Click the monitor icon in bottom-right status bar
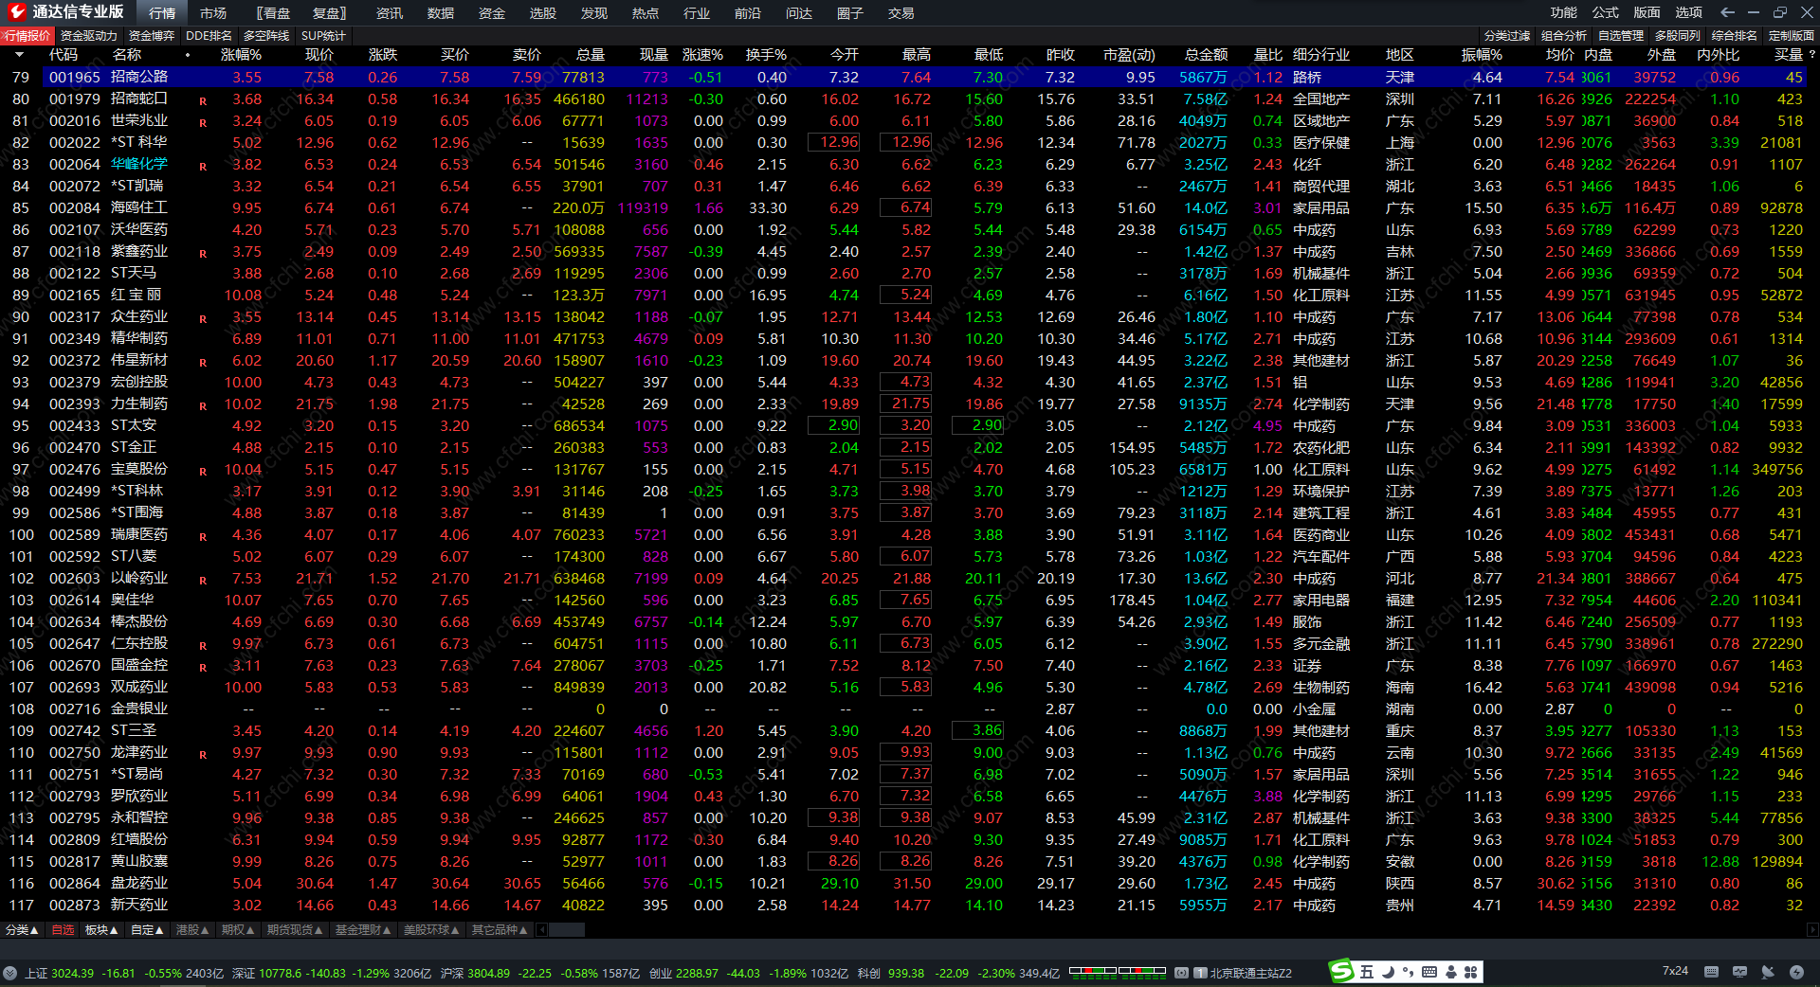This screenshot has height=987, width=1820. [1739, 972]
